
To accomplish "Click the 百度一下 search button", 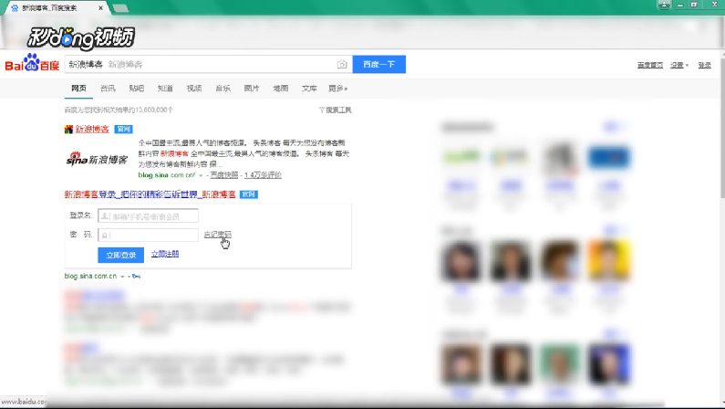I will 379,64.
